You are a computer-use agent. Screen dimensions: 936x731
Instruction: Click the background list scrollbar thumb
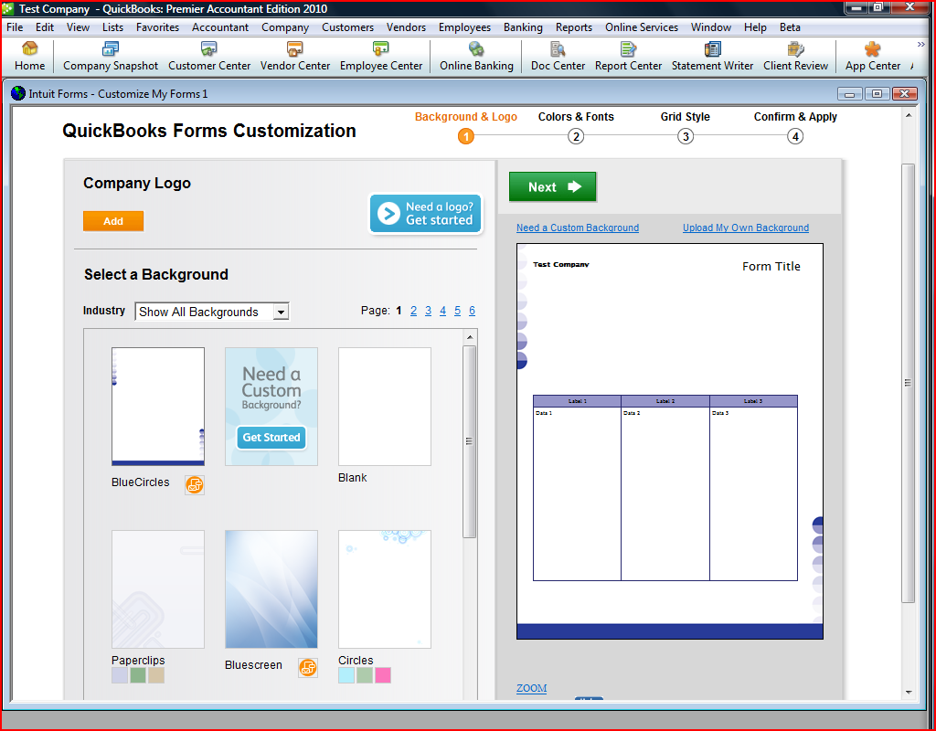click(x=470, y=441)
